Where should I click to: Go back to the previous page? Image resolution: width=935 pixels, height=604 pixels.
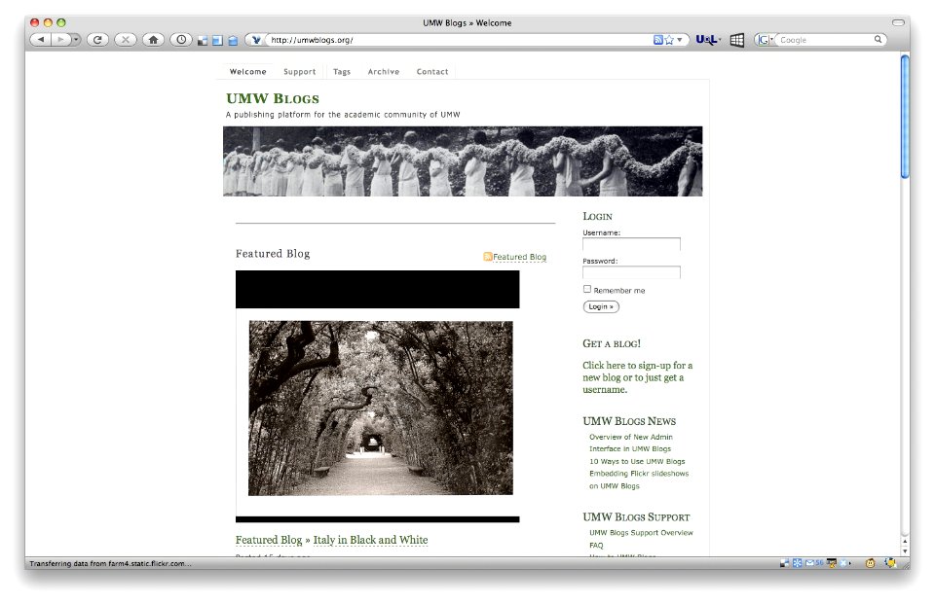tap(41, 40)
